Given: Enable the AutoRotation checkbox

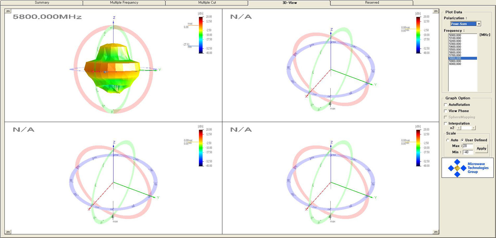Looking at the screenshot, I should (x=446, y=105).
